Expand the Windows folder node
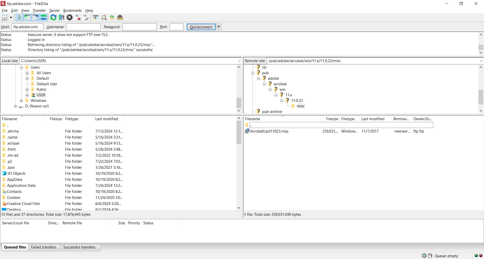484x259 pixels. click(21, 101)
